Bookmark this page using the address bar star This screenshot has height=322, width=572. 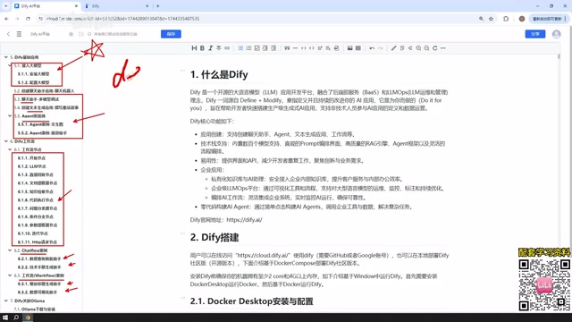(491, 19)
